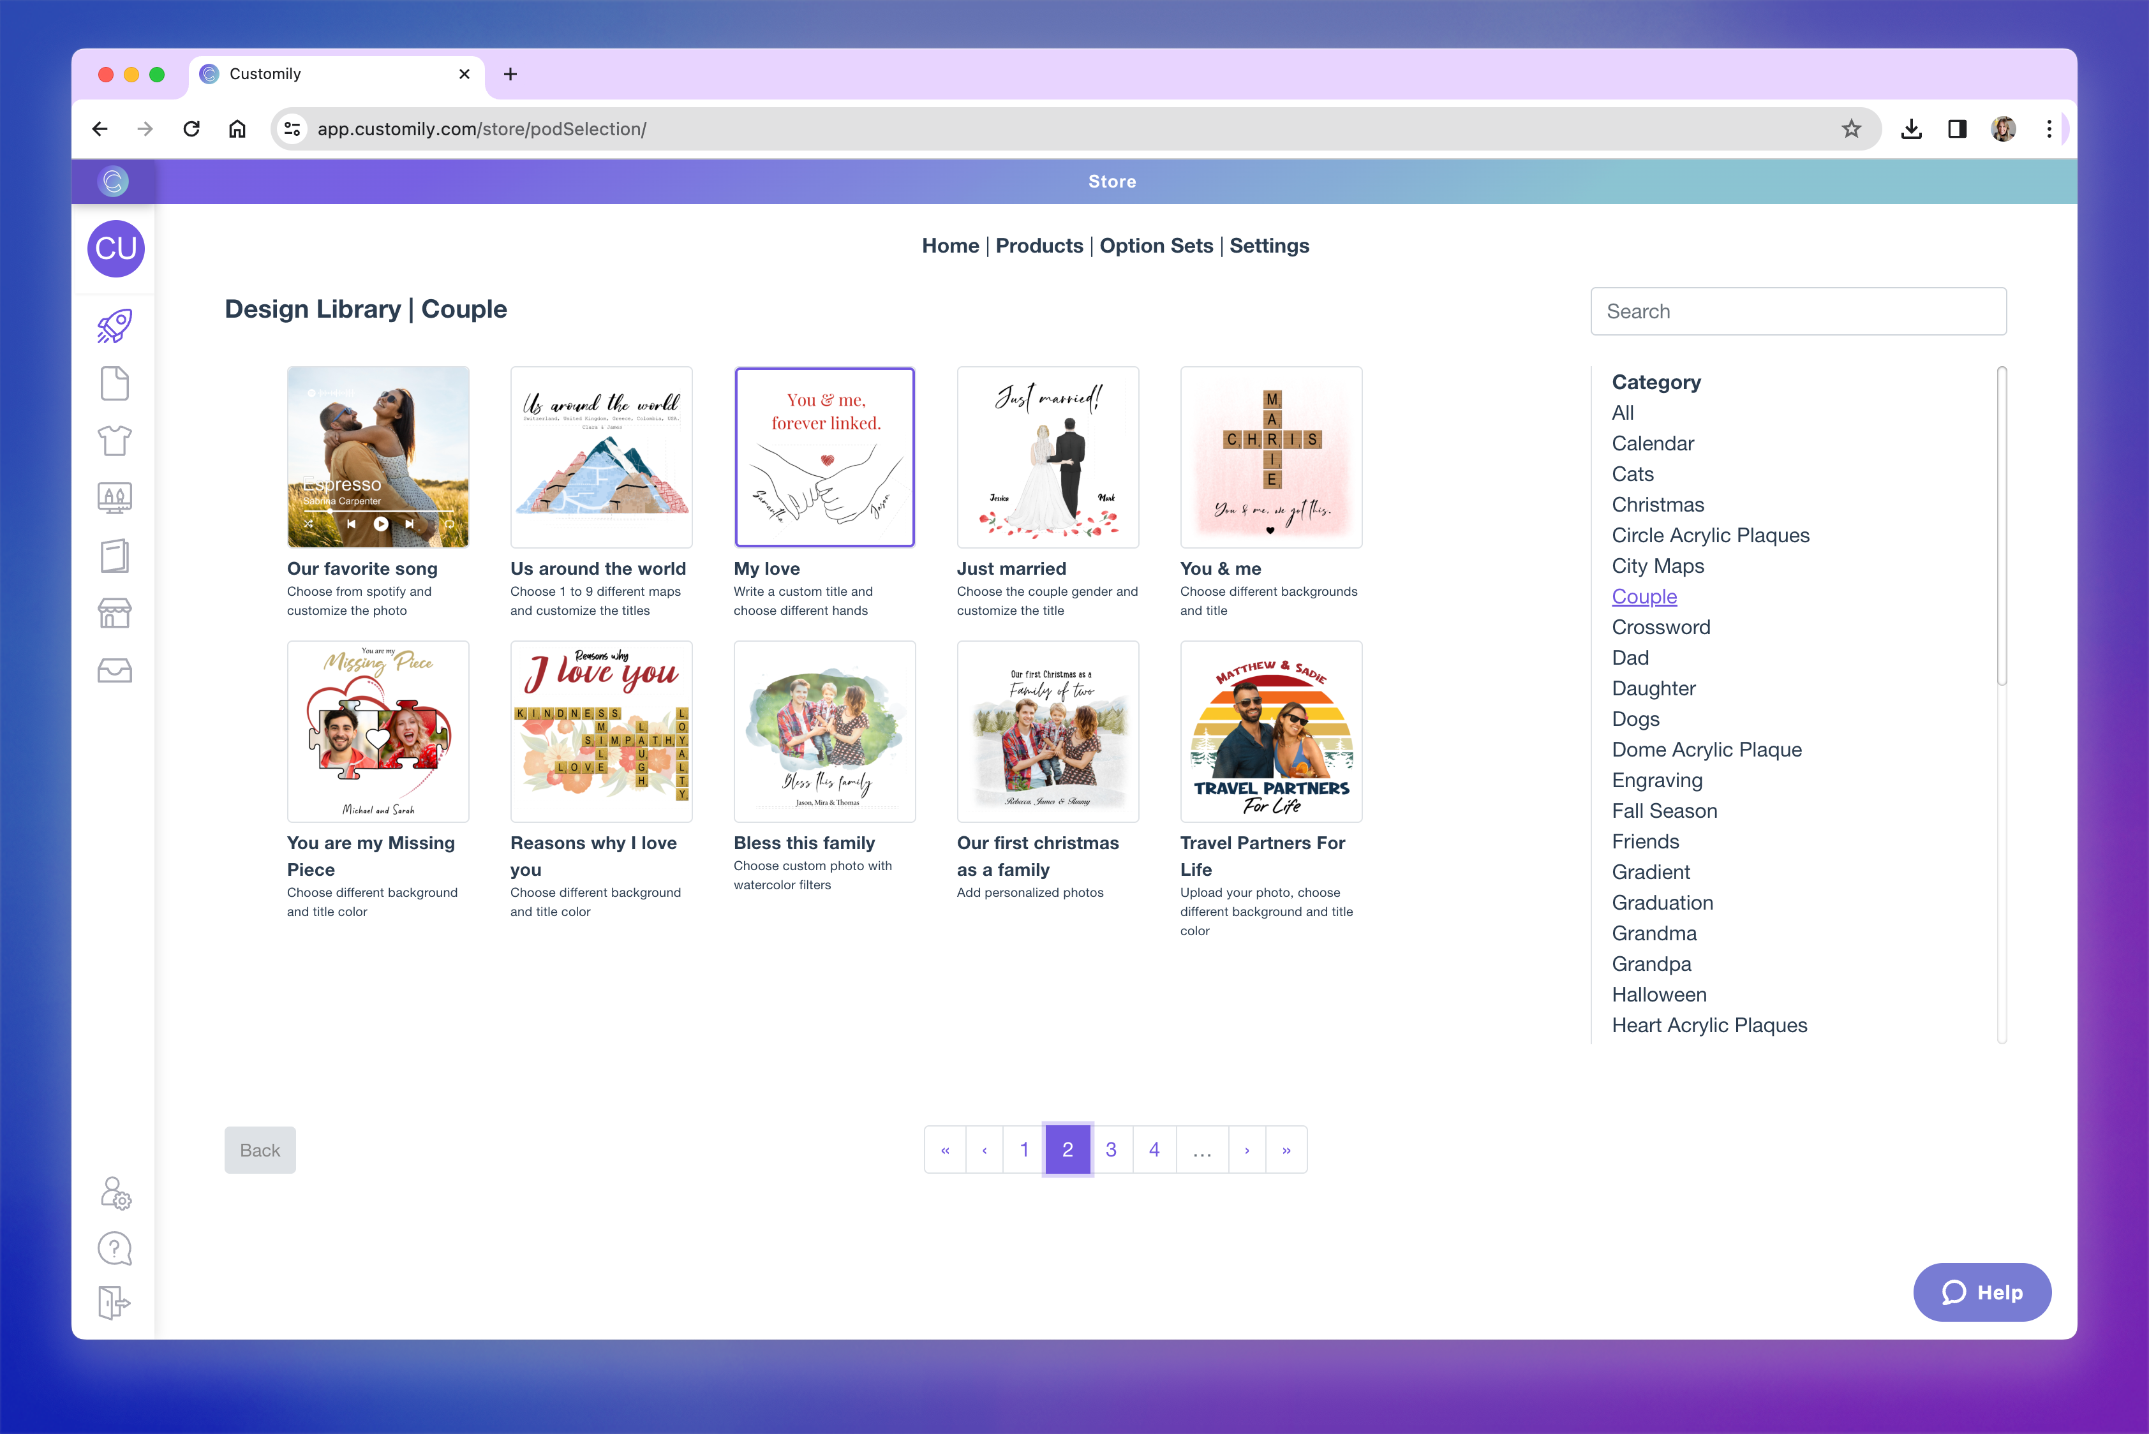Click the rocket icon in sidebar

[114, 325]
